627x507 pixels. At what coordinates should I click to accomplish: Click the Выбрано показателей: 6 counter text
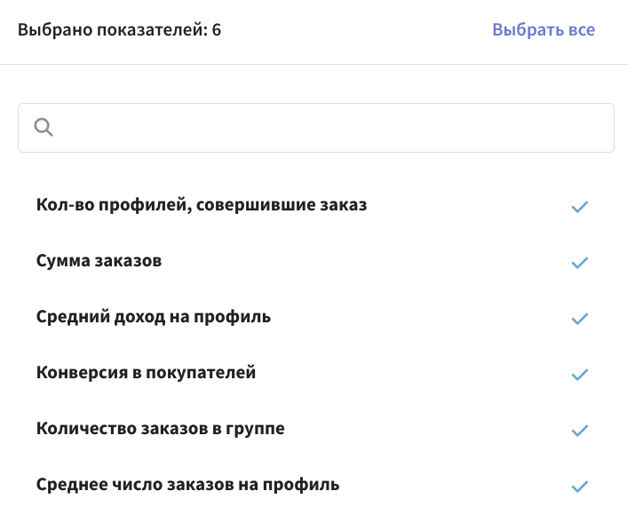(x=119, y=30)
